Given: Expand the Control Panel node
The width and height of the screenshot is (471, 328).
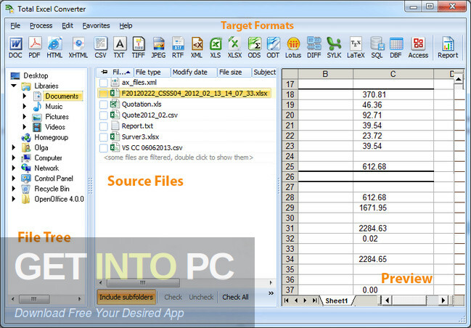Looking at the screenshot, I should tap(14, 178).
